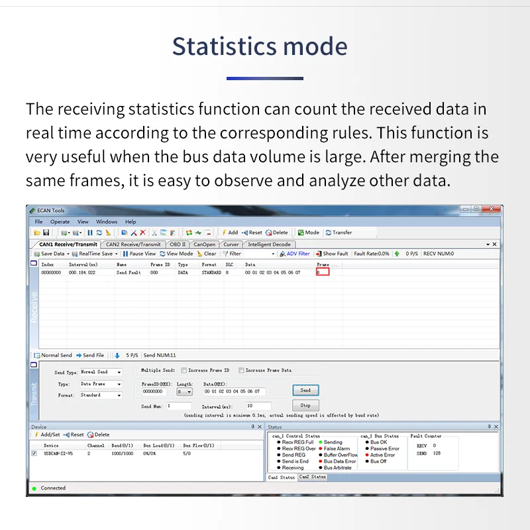530x530 pixels.
Task: Click the Interval(ms) input field
Action: [258, 405]
